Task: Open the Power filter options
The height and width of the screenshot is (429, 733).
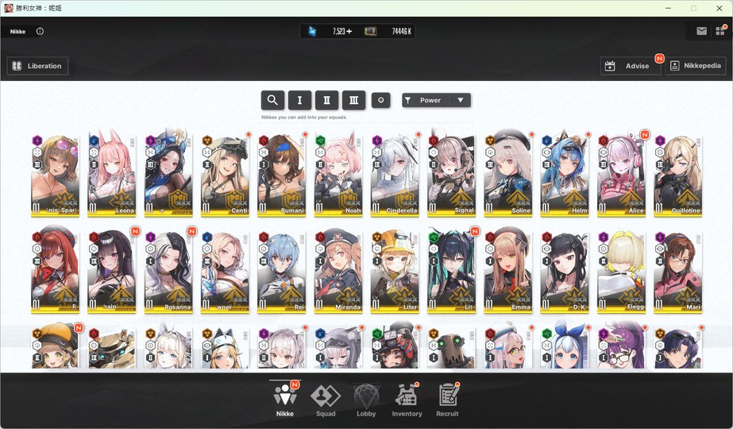Action: click(426, 100)
